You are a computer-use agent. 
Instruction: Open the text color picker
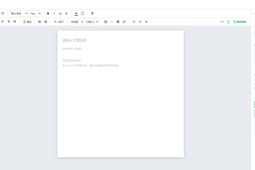click(76, 14)
